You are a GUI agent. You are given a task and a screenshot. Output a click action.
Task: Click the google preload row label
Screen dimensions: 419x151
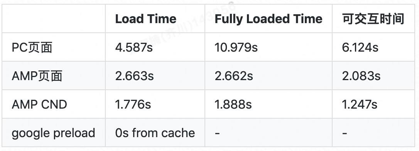[54, 133]
